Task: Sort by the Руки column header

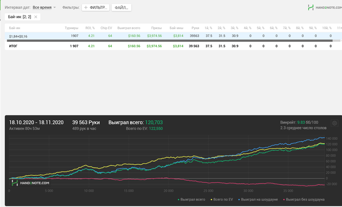Action: click(195, 28)
